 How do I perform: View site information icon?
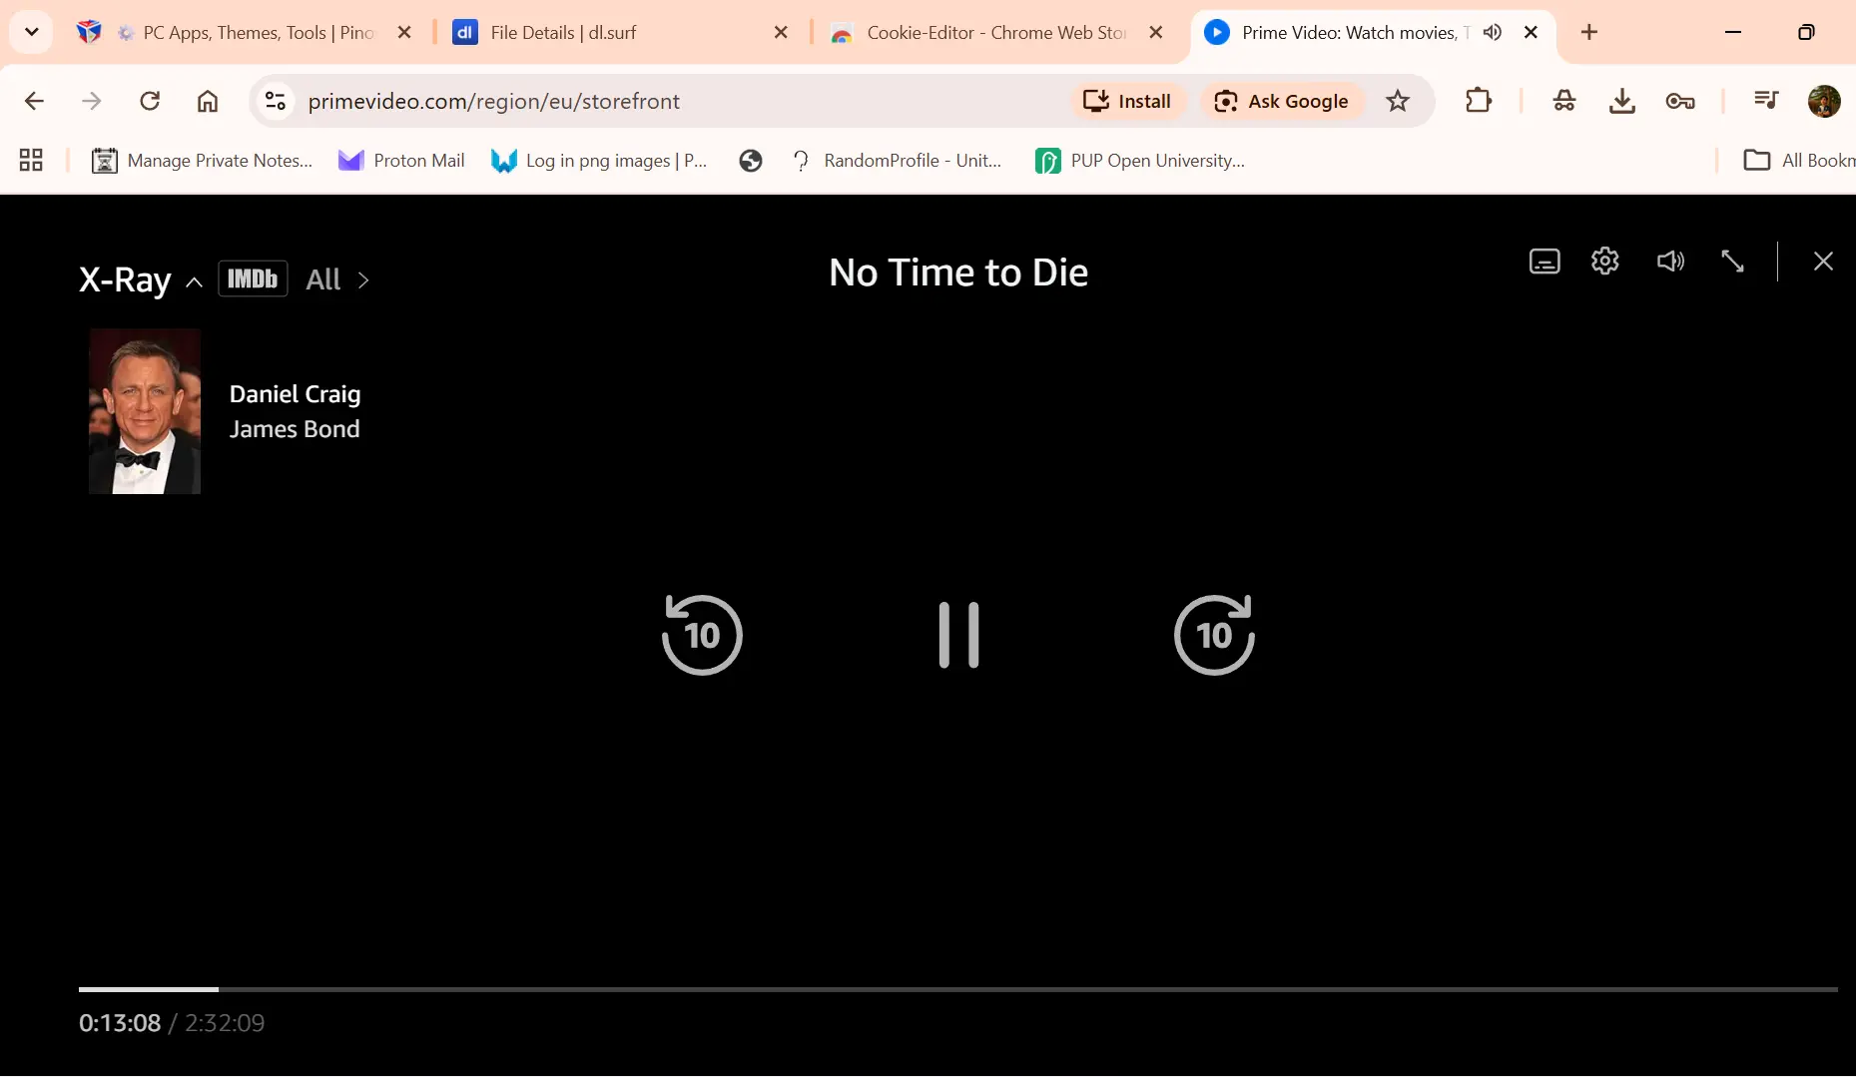[276, 101]
